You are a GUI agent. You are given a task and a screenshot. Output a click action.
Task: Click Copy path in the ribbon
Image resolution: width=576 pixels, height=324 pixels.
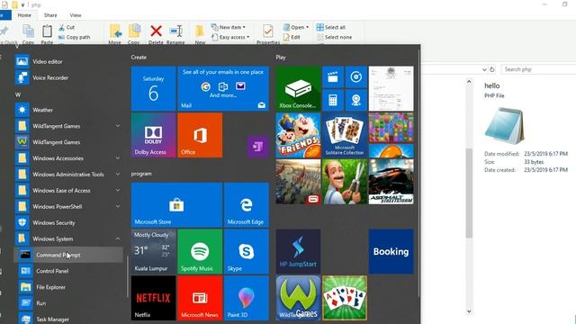tap(74, 37)
